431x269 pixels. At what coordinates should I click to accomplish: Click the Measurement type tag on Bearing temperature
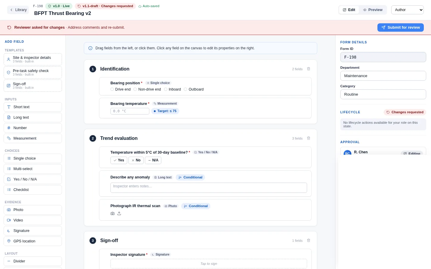click(165, 104)
